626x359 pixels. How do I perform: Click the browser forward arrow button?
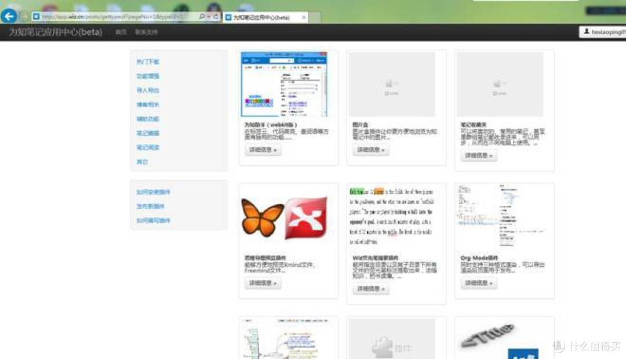24,16
